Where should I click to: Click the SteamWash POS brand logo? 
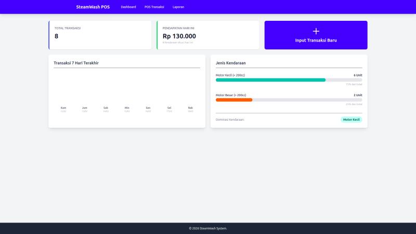[x=93, y=7]
